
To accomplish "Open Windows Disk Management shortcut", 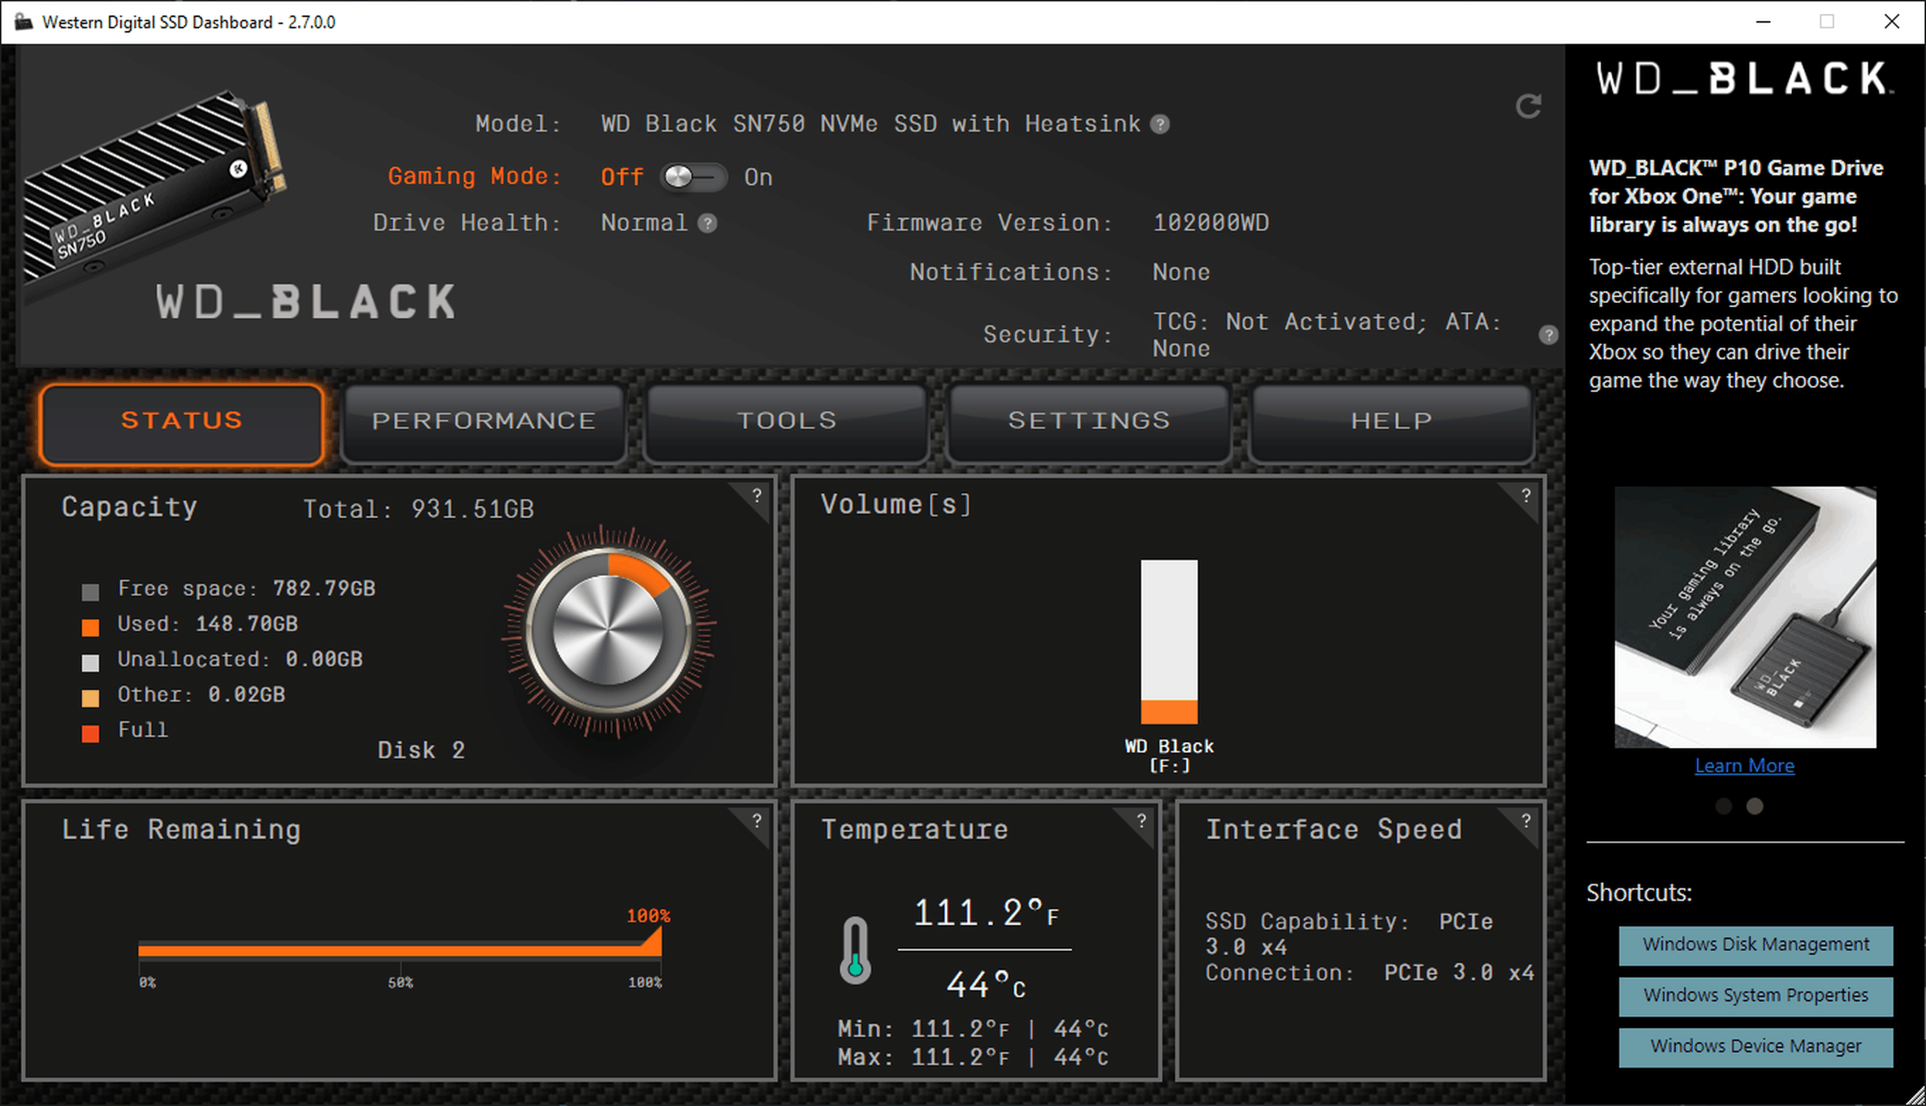I will [1755, 945].
